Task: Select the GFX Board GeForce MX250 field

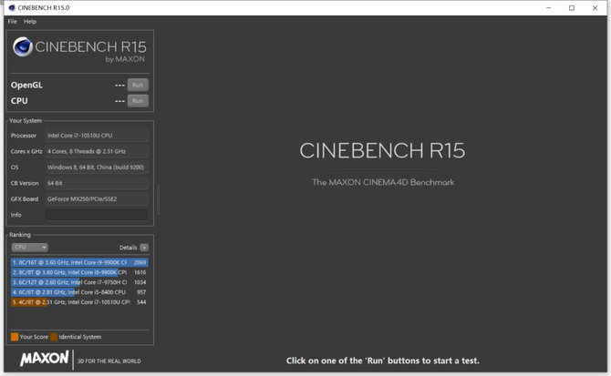Action: tap(97, 198)
